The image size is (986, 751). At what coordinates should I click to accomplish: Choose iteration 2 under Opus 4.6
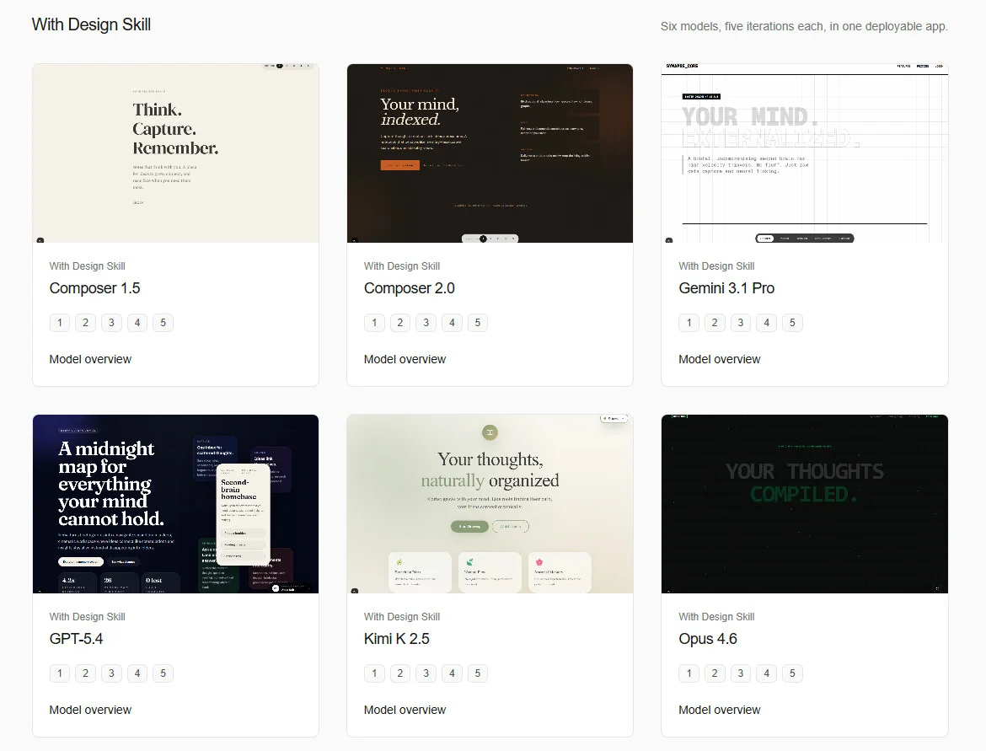pos(715,673)
